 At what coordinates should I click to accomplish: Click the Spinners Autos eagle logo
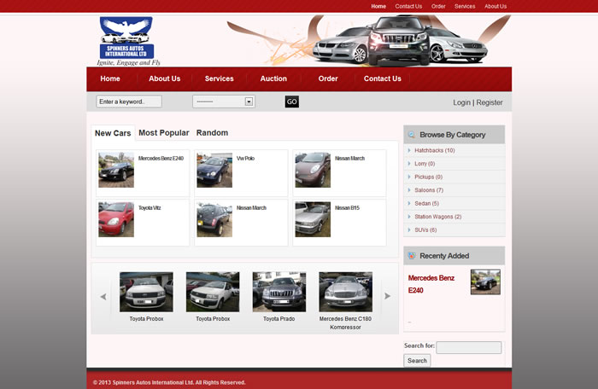pyautogui.click(x=126, y=38)
